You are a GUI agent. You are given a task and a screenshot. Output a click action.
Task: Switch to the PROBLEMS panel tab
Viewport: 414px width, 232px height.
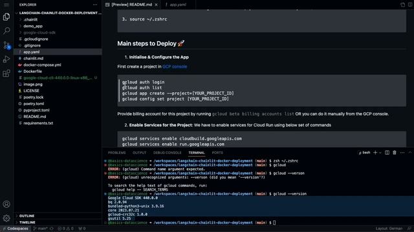tap(116, 153)
